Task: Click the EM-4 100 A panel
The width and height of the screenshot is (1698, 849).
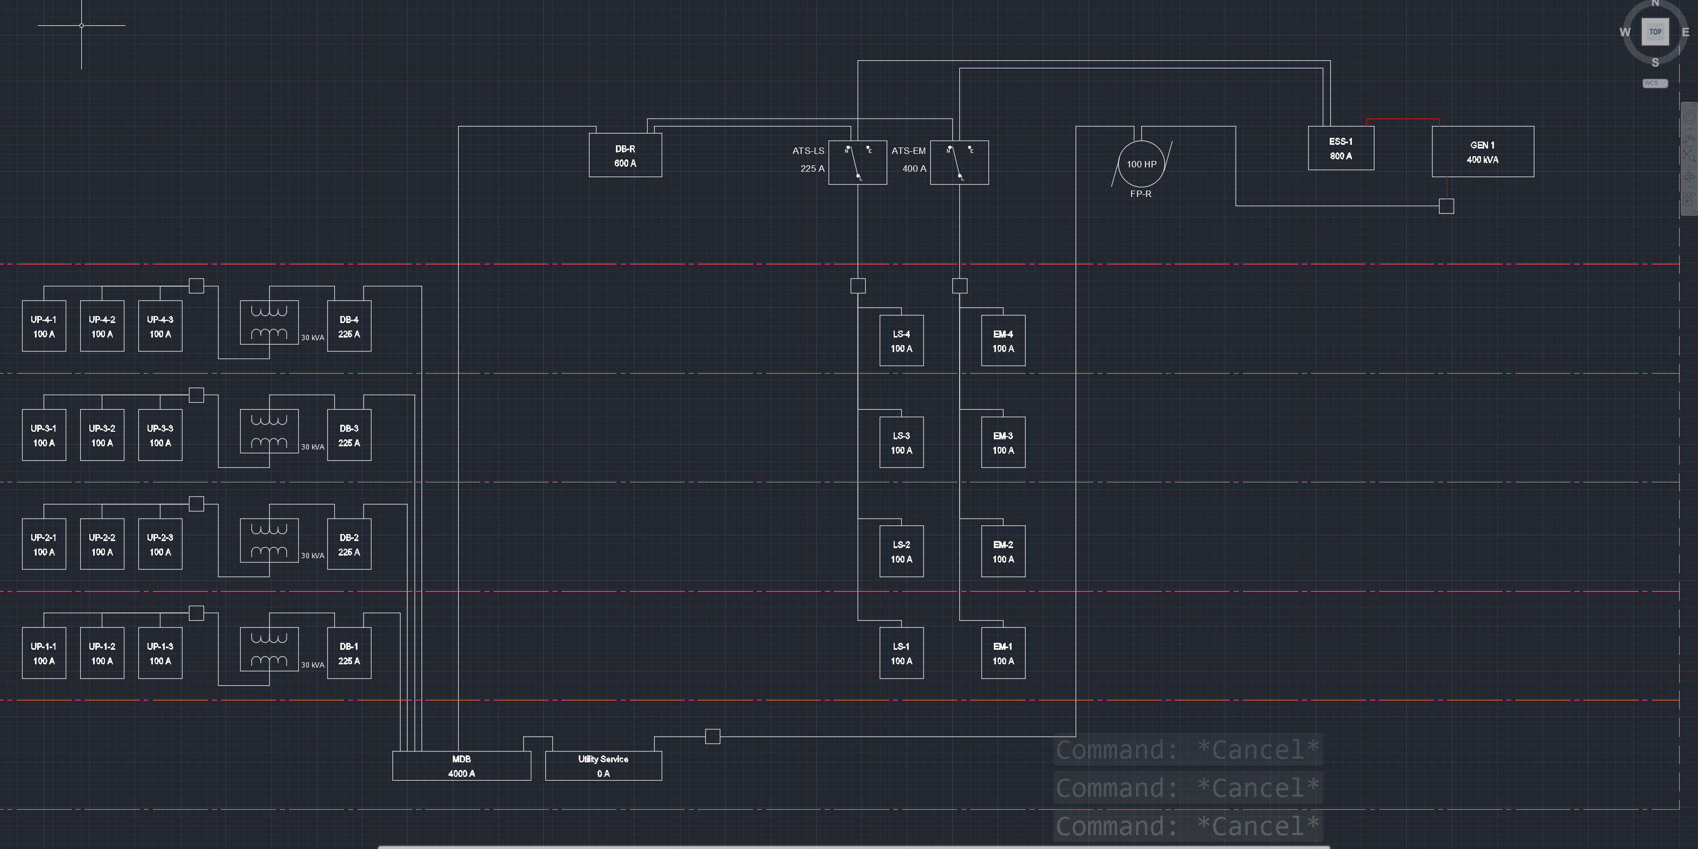Action: click(1004, 341)
